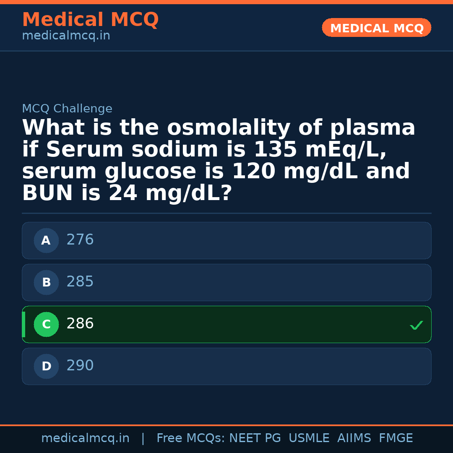Click the circular A letter badge
Screen dimensions: 453x453
click(46, 240)
